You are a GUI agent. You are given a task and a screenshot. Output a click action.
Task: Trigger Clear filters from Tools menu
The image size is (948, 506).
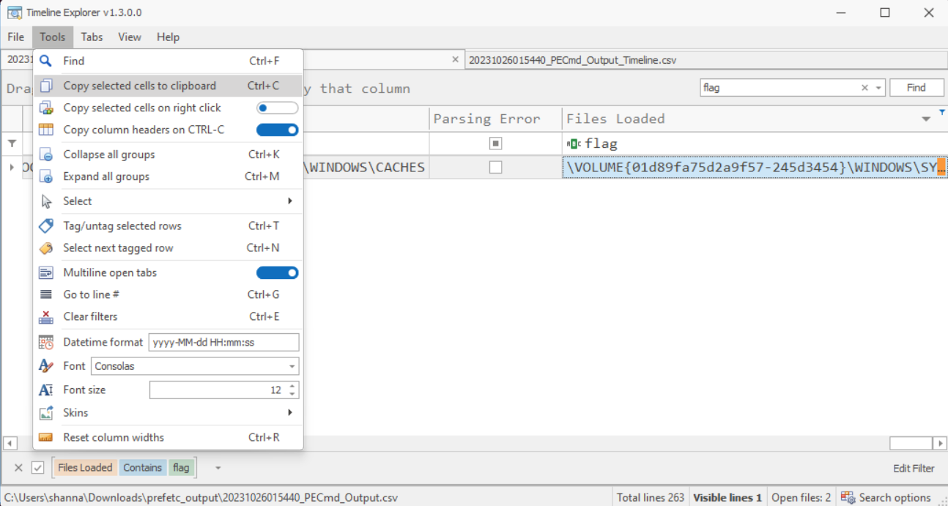pyautogui.click(x=91, y=316)
